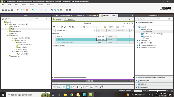The image size is (174, 97).
Task: Collapse the Default variable group
Action: pyautogui.click(x=53, y=34)
